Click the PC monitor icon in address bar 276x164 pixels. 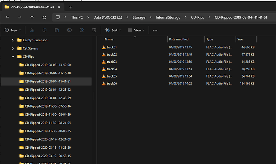58,17
